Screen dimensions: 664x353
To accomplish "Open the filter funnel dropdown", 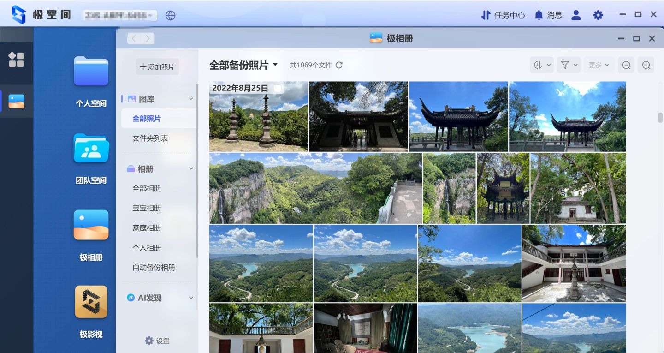I will coord(569,65).
